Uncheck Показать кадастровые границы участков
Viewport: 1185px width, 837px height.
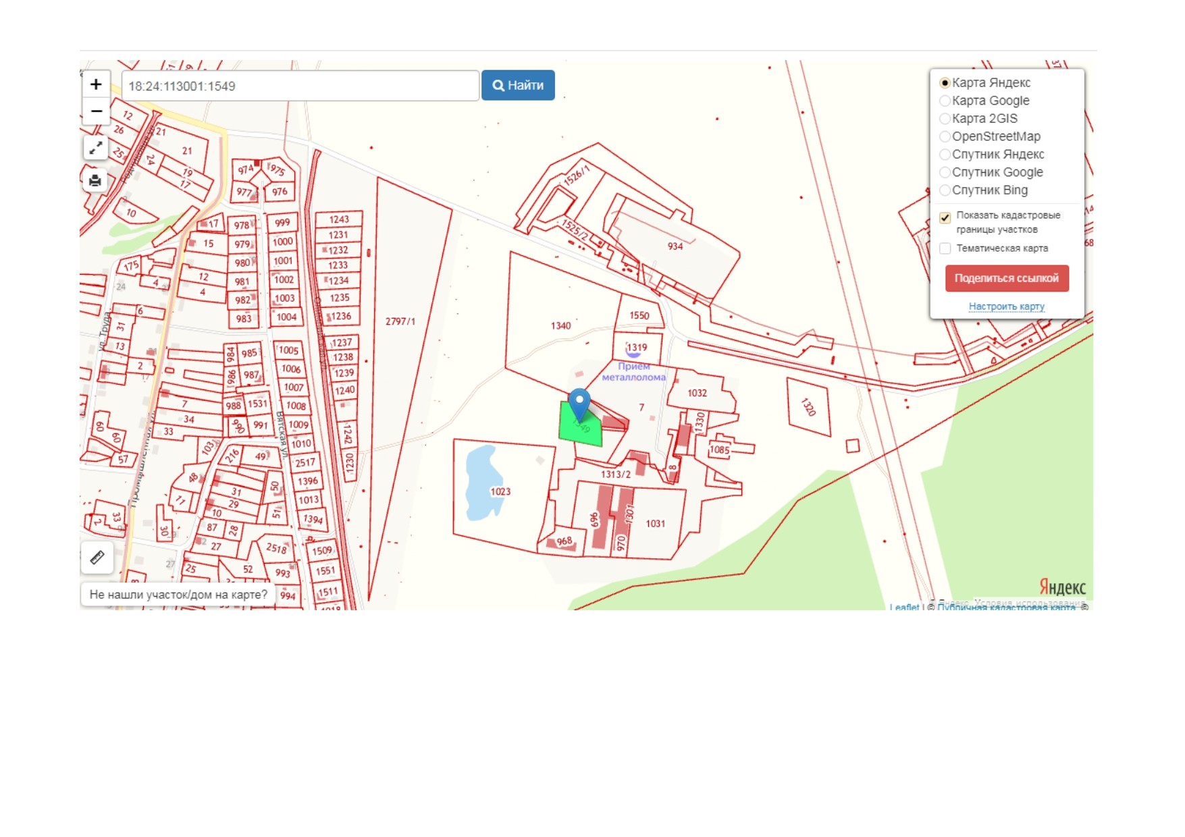(x=945, y=217)
